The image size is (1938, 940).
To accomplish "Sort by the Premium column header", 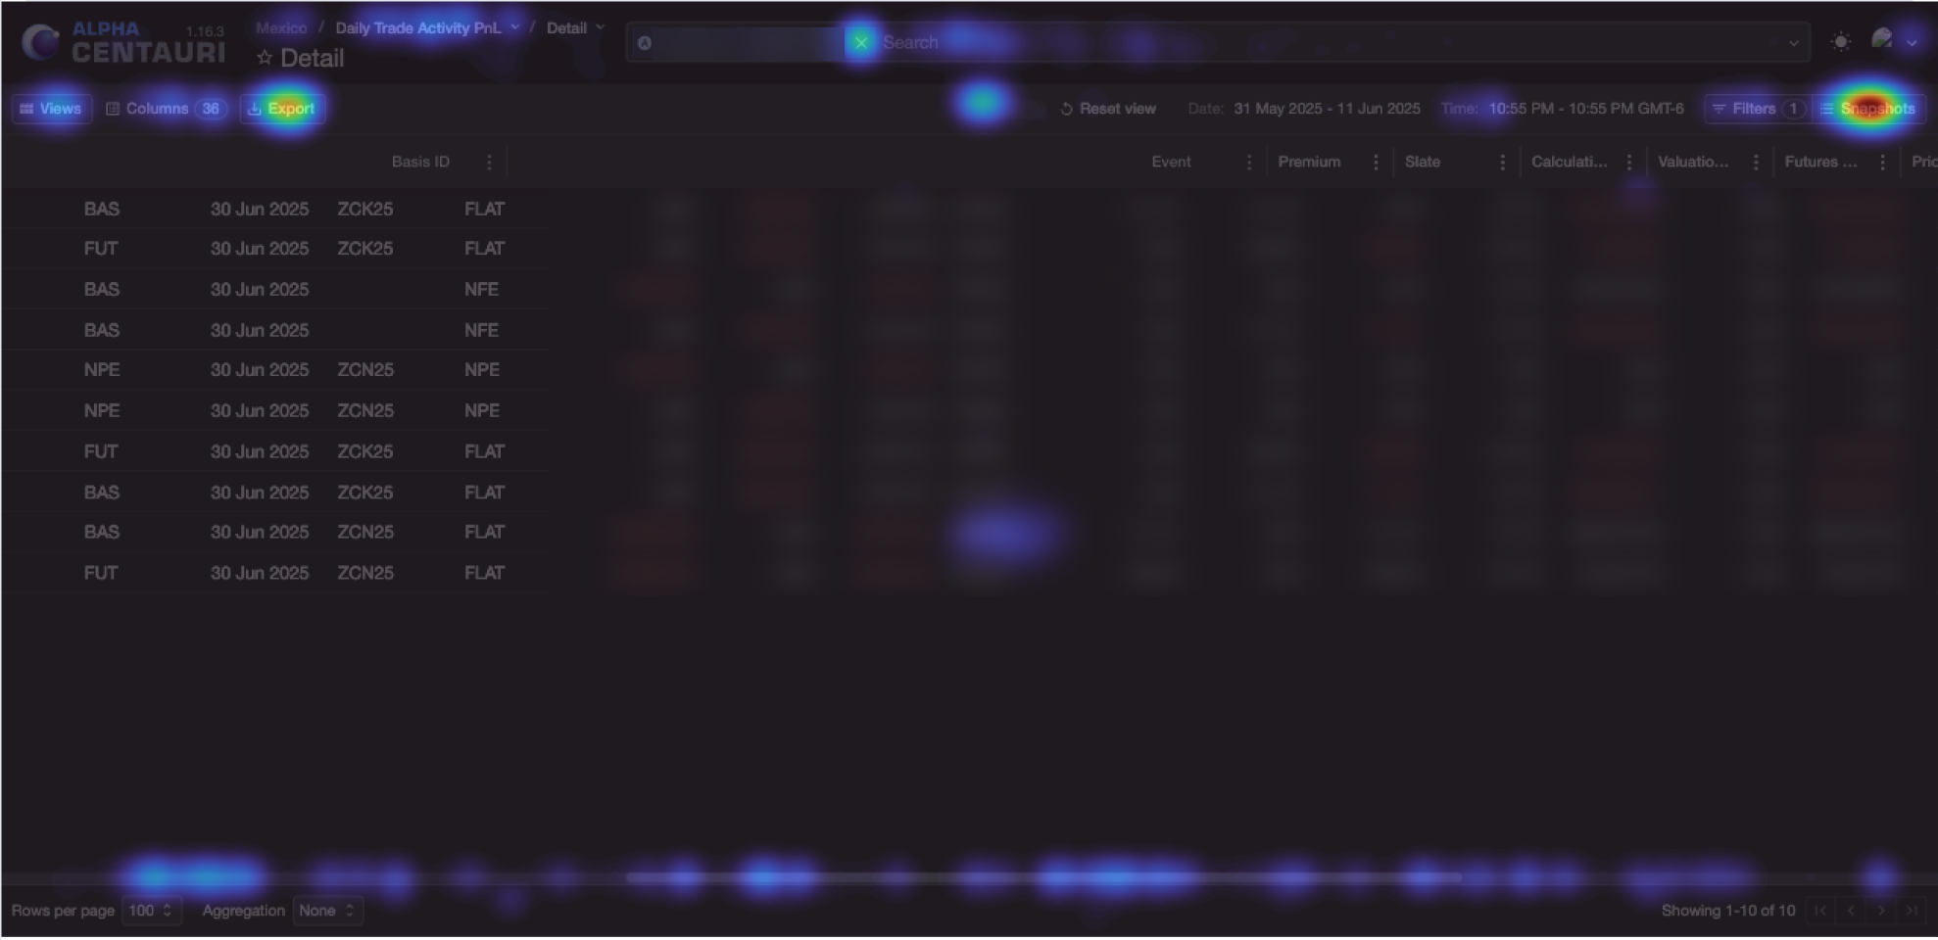I will click(x=1309, y=163).
